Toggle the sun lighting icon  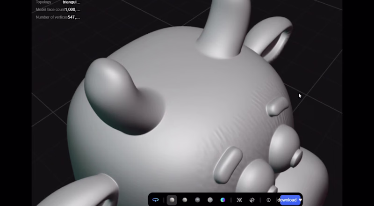(252, 200)
